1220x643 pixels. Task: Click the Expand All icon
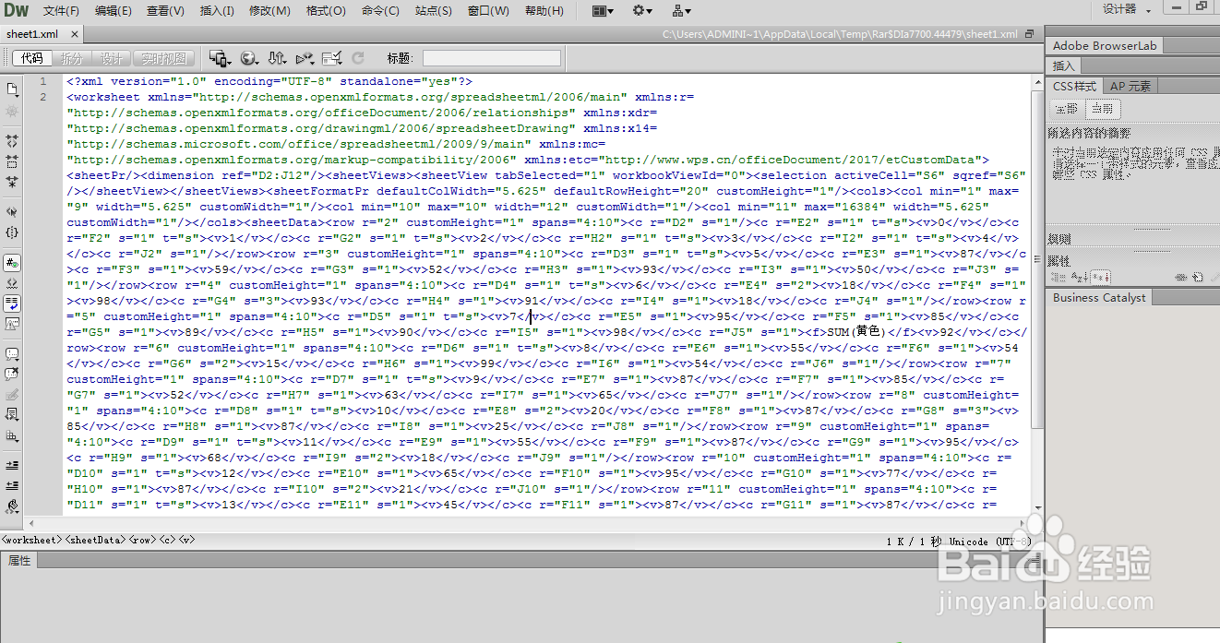pyautogui.click(x=12, y=182)
